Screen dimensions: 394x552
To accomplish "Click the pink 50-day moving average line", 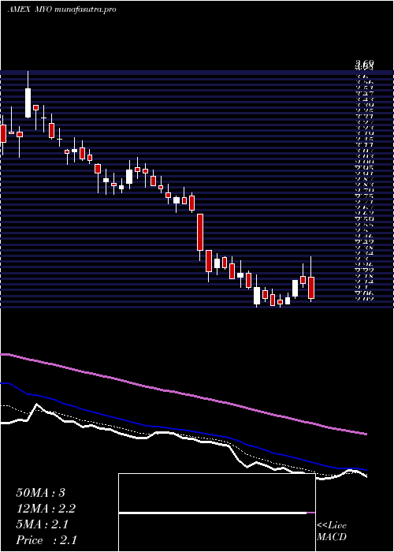I will pos(183,393).
